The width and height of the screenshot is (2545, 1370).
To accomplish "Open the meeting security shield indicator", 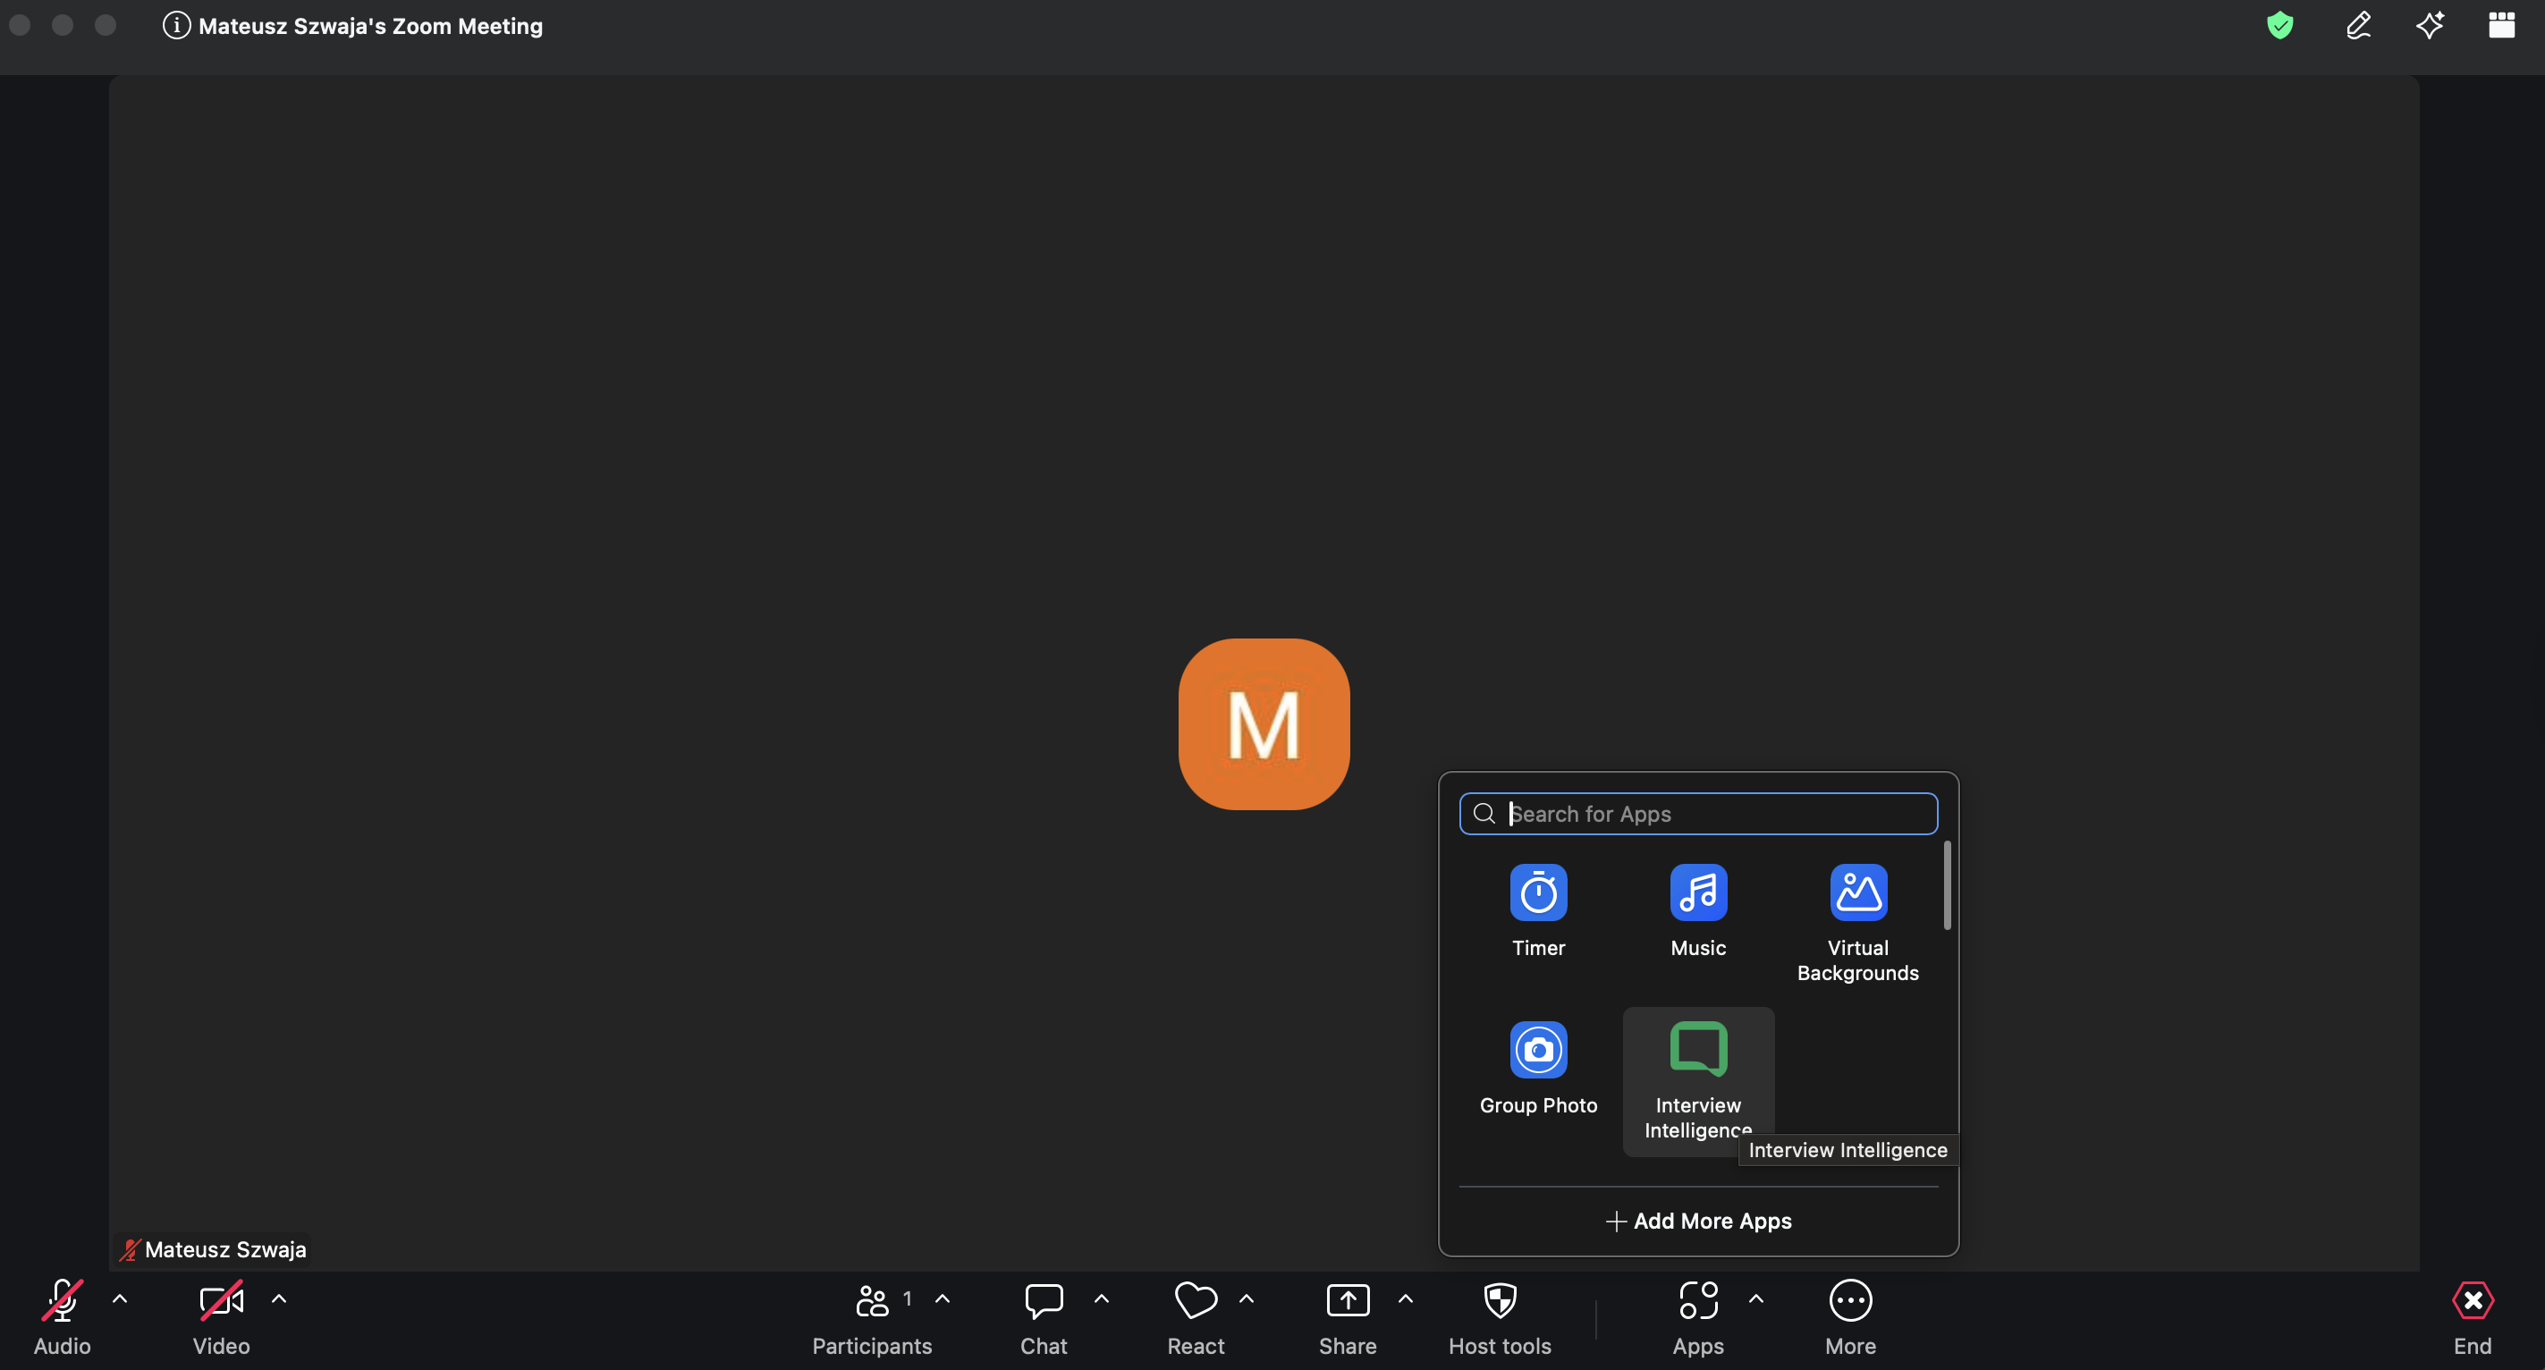I will [x=2279, y=25].
